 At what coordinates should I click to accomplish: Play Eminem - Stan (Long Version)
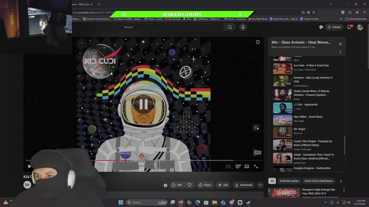click(x=307, y=81)
